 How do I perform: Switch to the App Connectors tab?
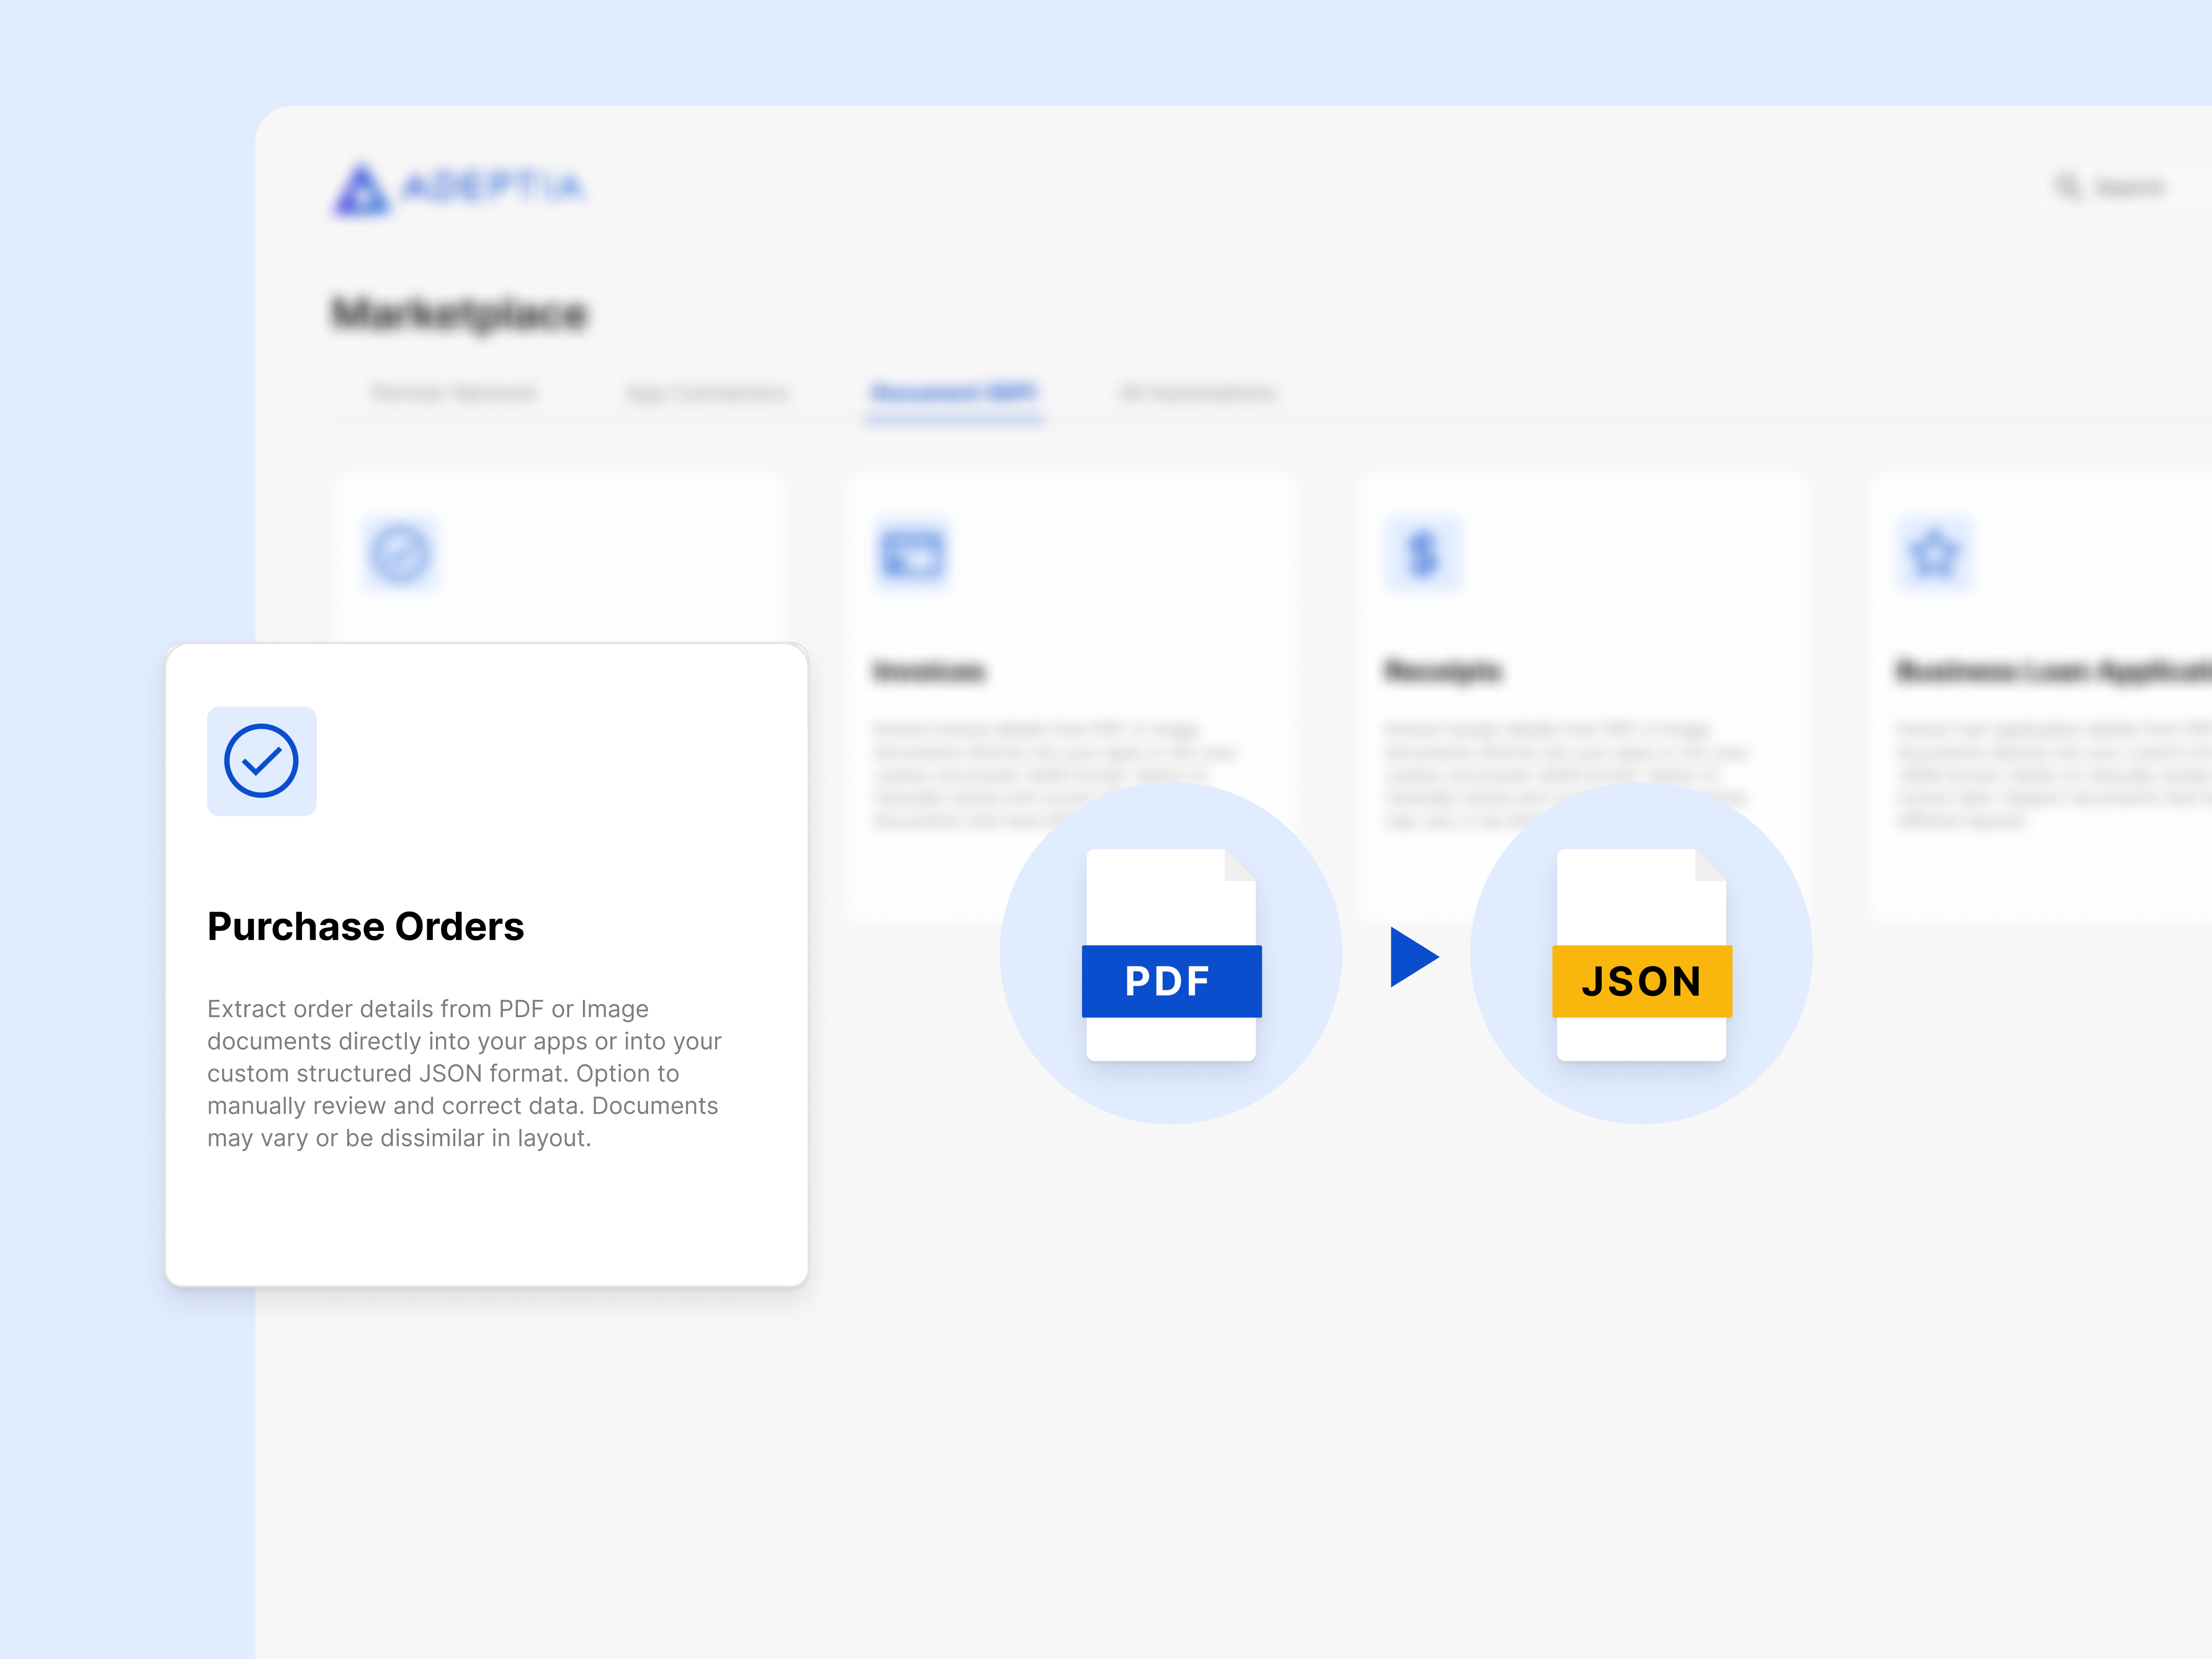coord(707,393)
